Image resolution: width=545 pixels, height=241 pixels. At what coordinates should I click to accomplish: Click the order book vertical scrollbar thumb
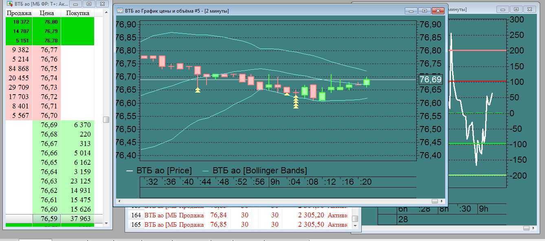(106, 119)
